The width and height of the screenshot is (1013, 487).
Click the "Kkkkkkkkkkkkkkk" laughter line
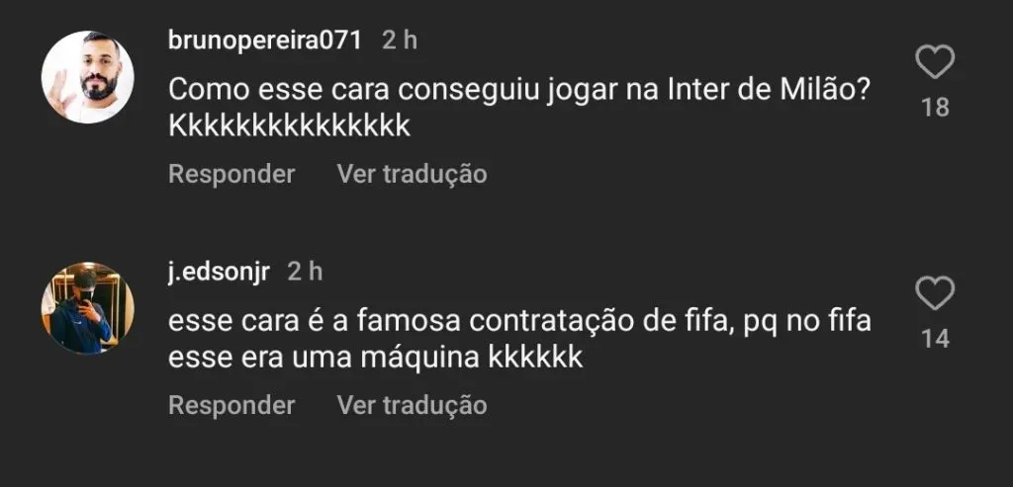click(x=289, y=127)
